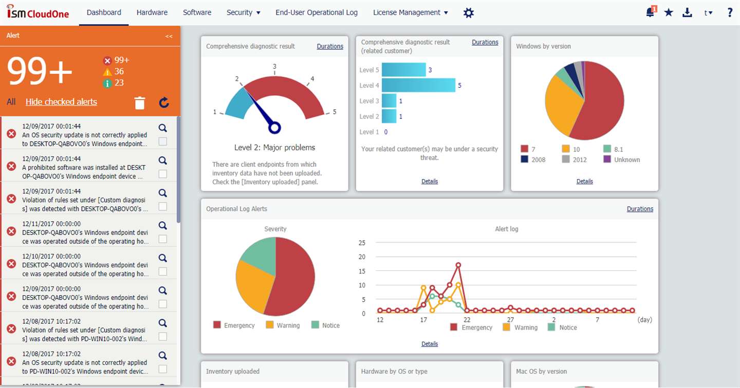Inspect the prohibited software alert via magnifier
740x388 pixels.
coord(163,161)
